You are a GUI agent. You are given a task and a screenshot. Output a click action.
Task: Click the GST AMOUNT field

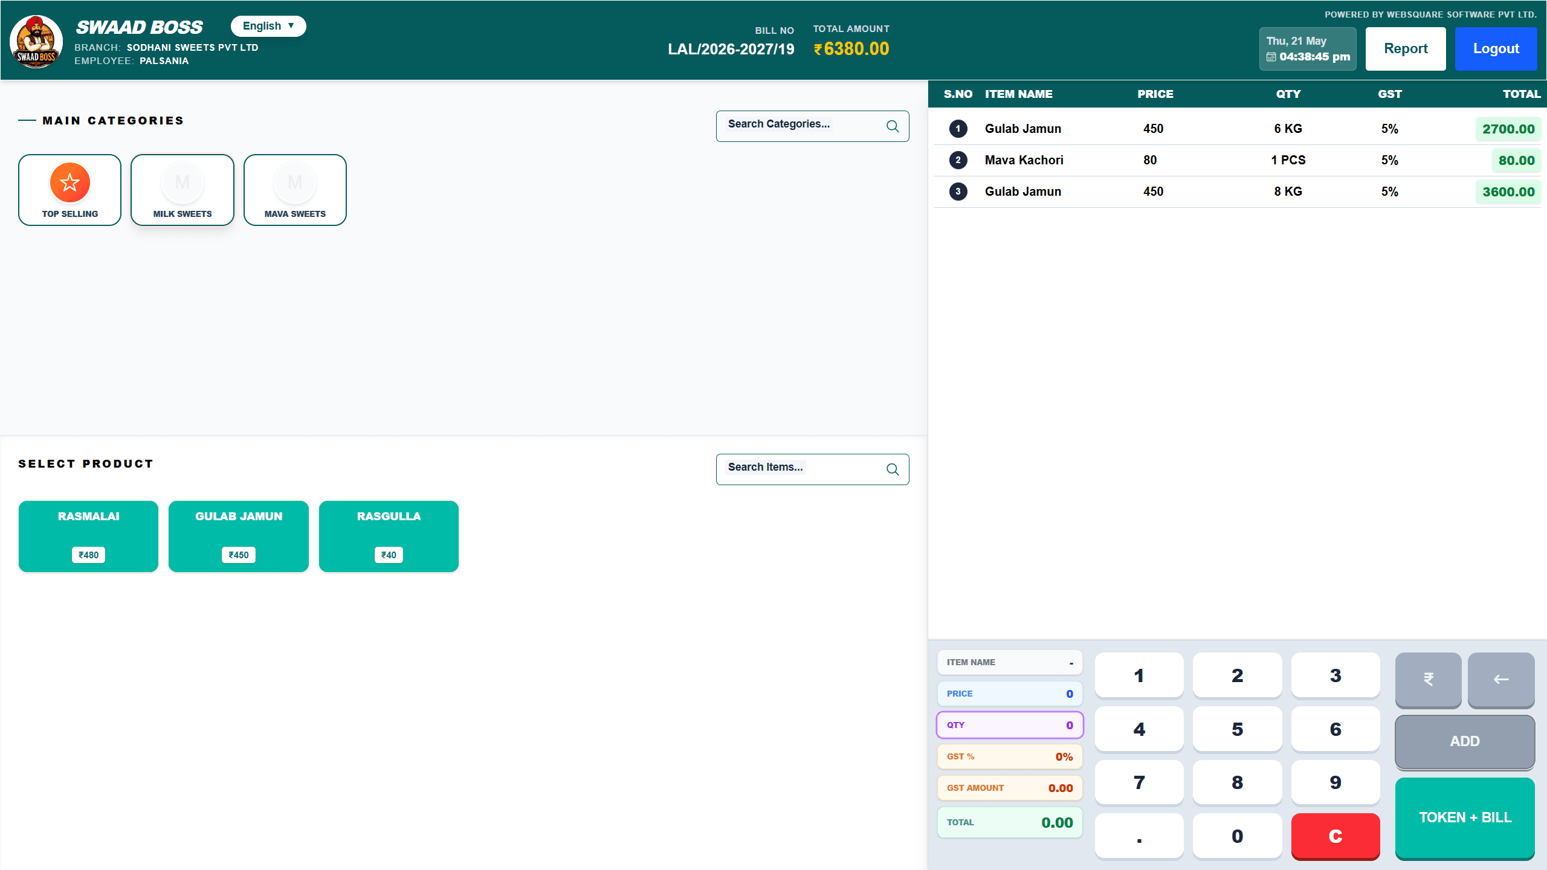tap(1010, 788)
